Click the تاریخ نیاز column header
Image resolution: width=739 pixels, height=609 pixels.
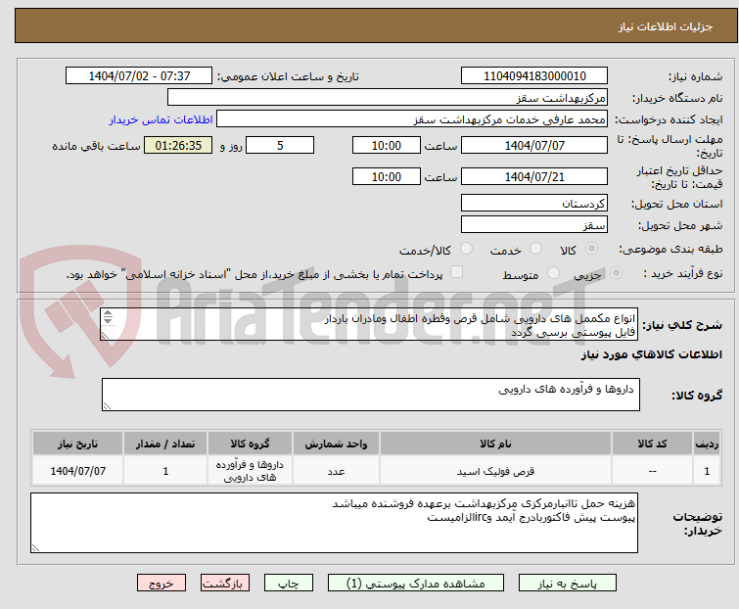77,444
